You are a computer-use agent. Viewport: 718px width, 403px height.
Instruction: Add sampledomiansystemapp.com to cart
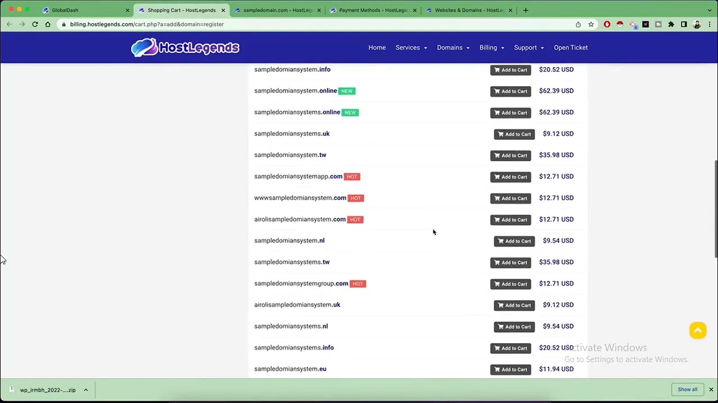tap(510, 177)
